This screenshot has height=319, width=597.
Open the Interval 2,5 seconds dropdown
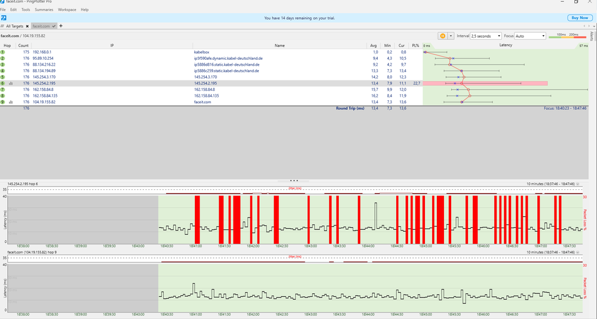486,36
